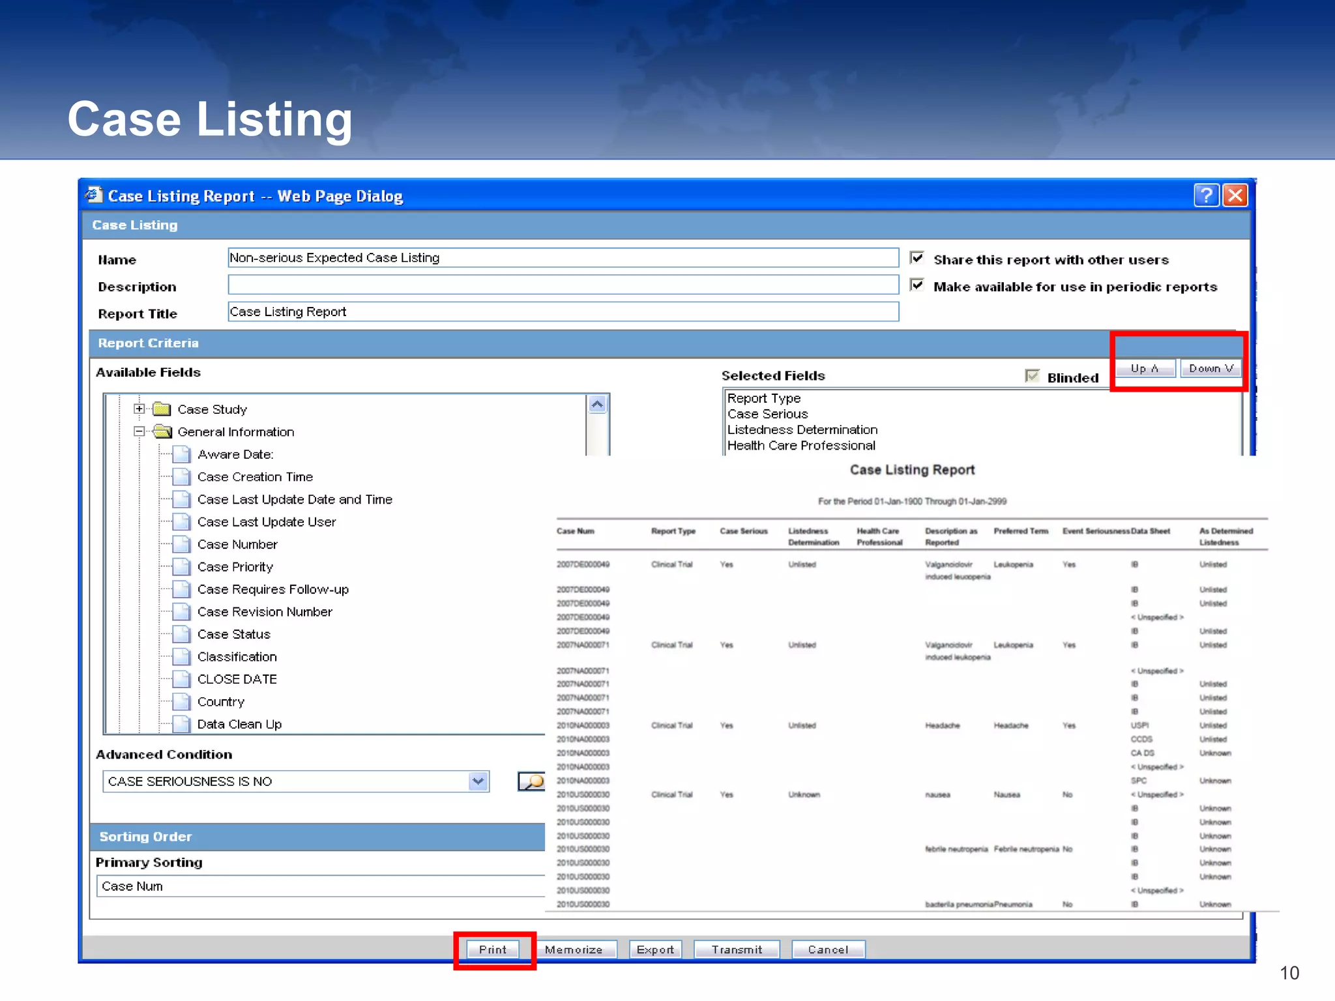Screen dimensions: 1335x1001
Task: Click the Cancel button
Action: tap(828, 950)
